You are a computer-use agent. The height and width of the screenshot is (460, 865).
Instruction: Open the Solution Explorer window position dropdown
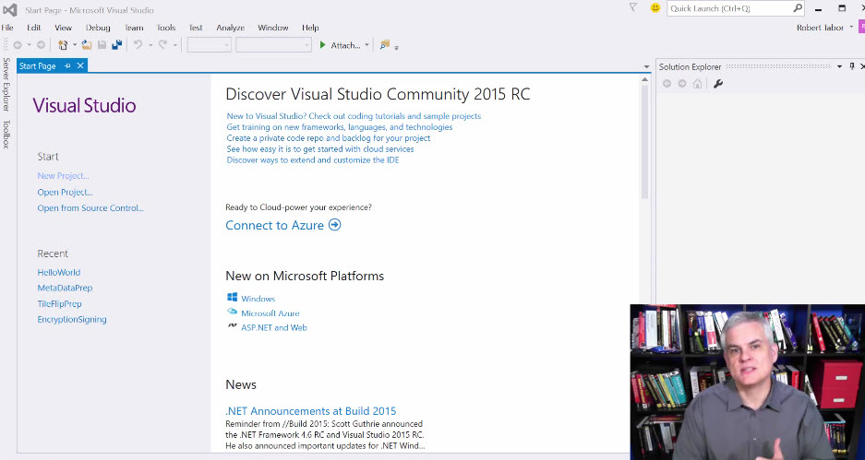point(840,66)
